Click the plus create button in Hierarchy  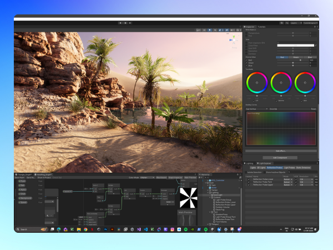(x=199, y=177)
